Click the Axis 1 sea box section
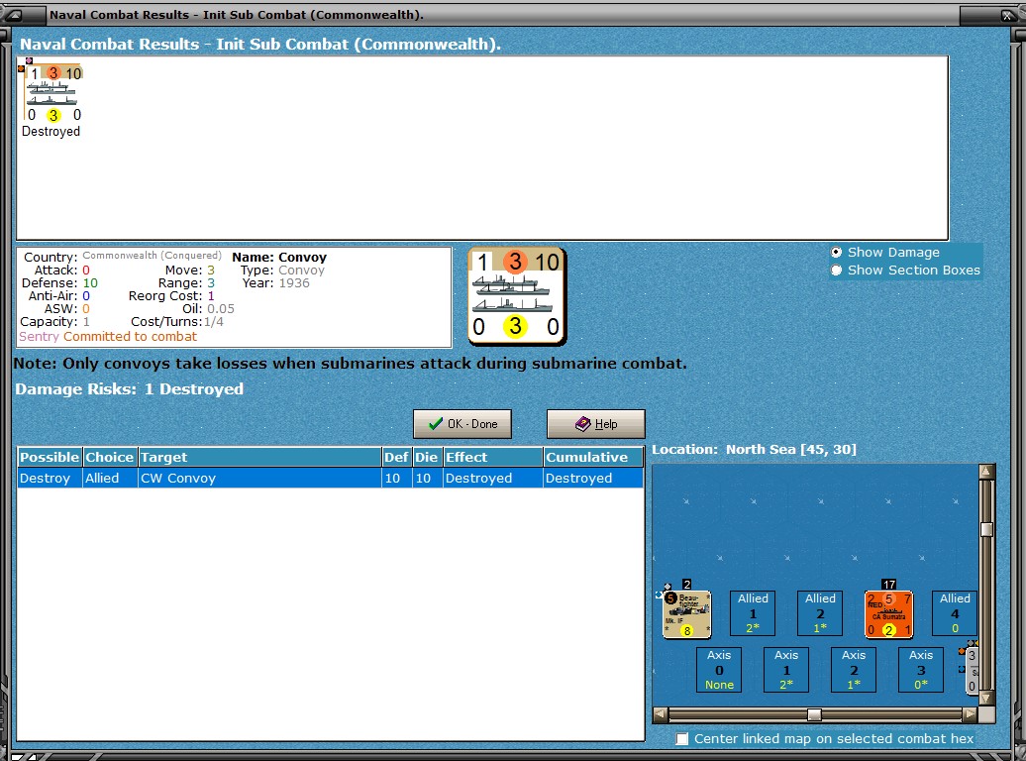Viewport: 1026px width, 761px height. [786, 669]
